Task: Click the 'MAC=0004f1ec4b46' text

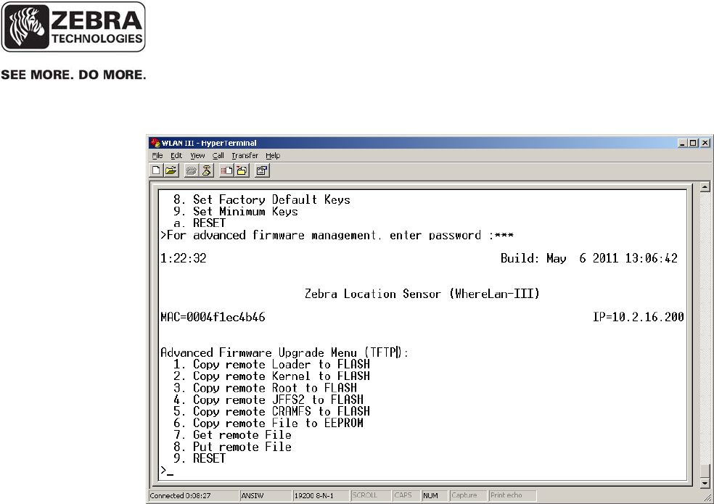Action: click(213, 318)
